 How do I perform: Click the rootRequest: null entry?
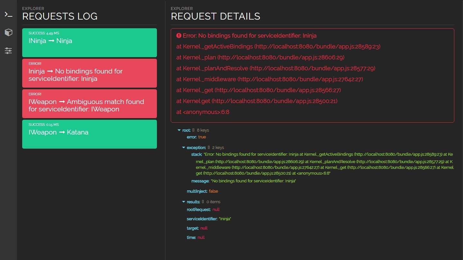pyautogui.click(x=203, y=210)
